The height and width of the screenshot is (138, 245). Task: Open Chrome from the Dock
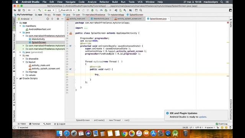(124, 133)
